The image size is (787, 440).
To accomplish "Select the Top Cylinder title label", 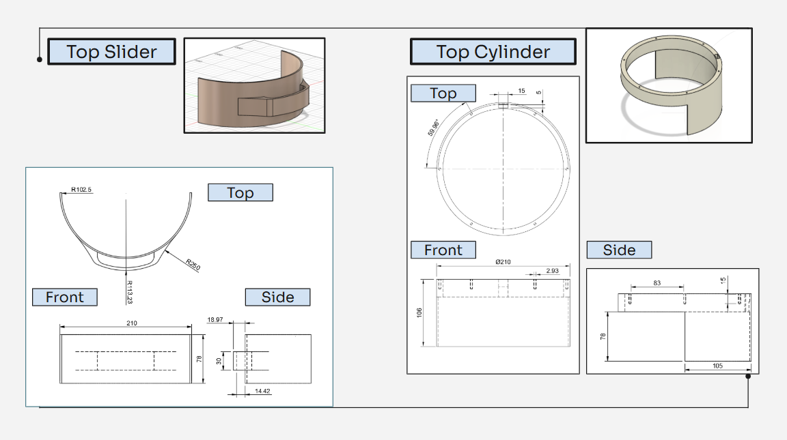I will click(x=493, y=51).
